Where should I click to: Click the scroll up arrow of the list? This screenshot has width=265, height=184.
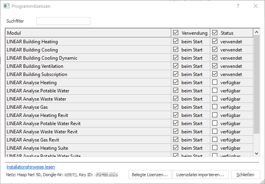point(256,32)
